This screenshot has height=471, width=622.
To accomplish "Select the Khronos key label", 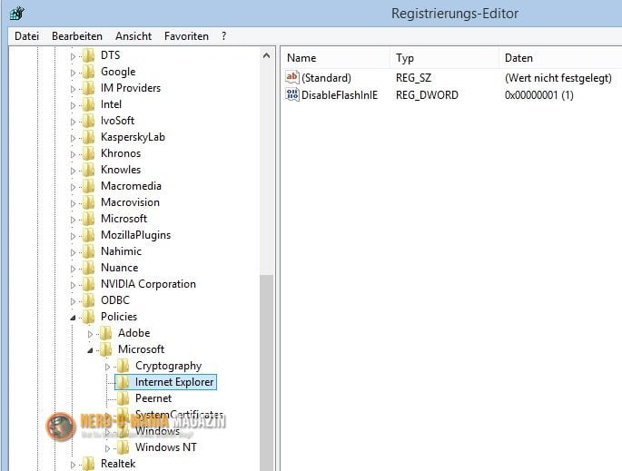I will pos(121,153).
